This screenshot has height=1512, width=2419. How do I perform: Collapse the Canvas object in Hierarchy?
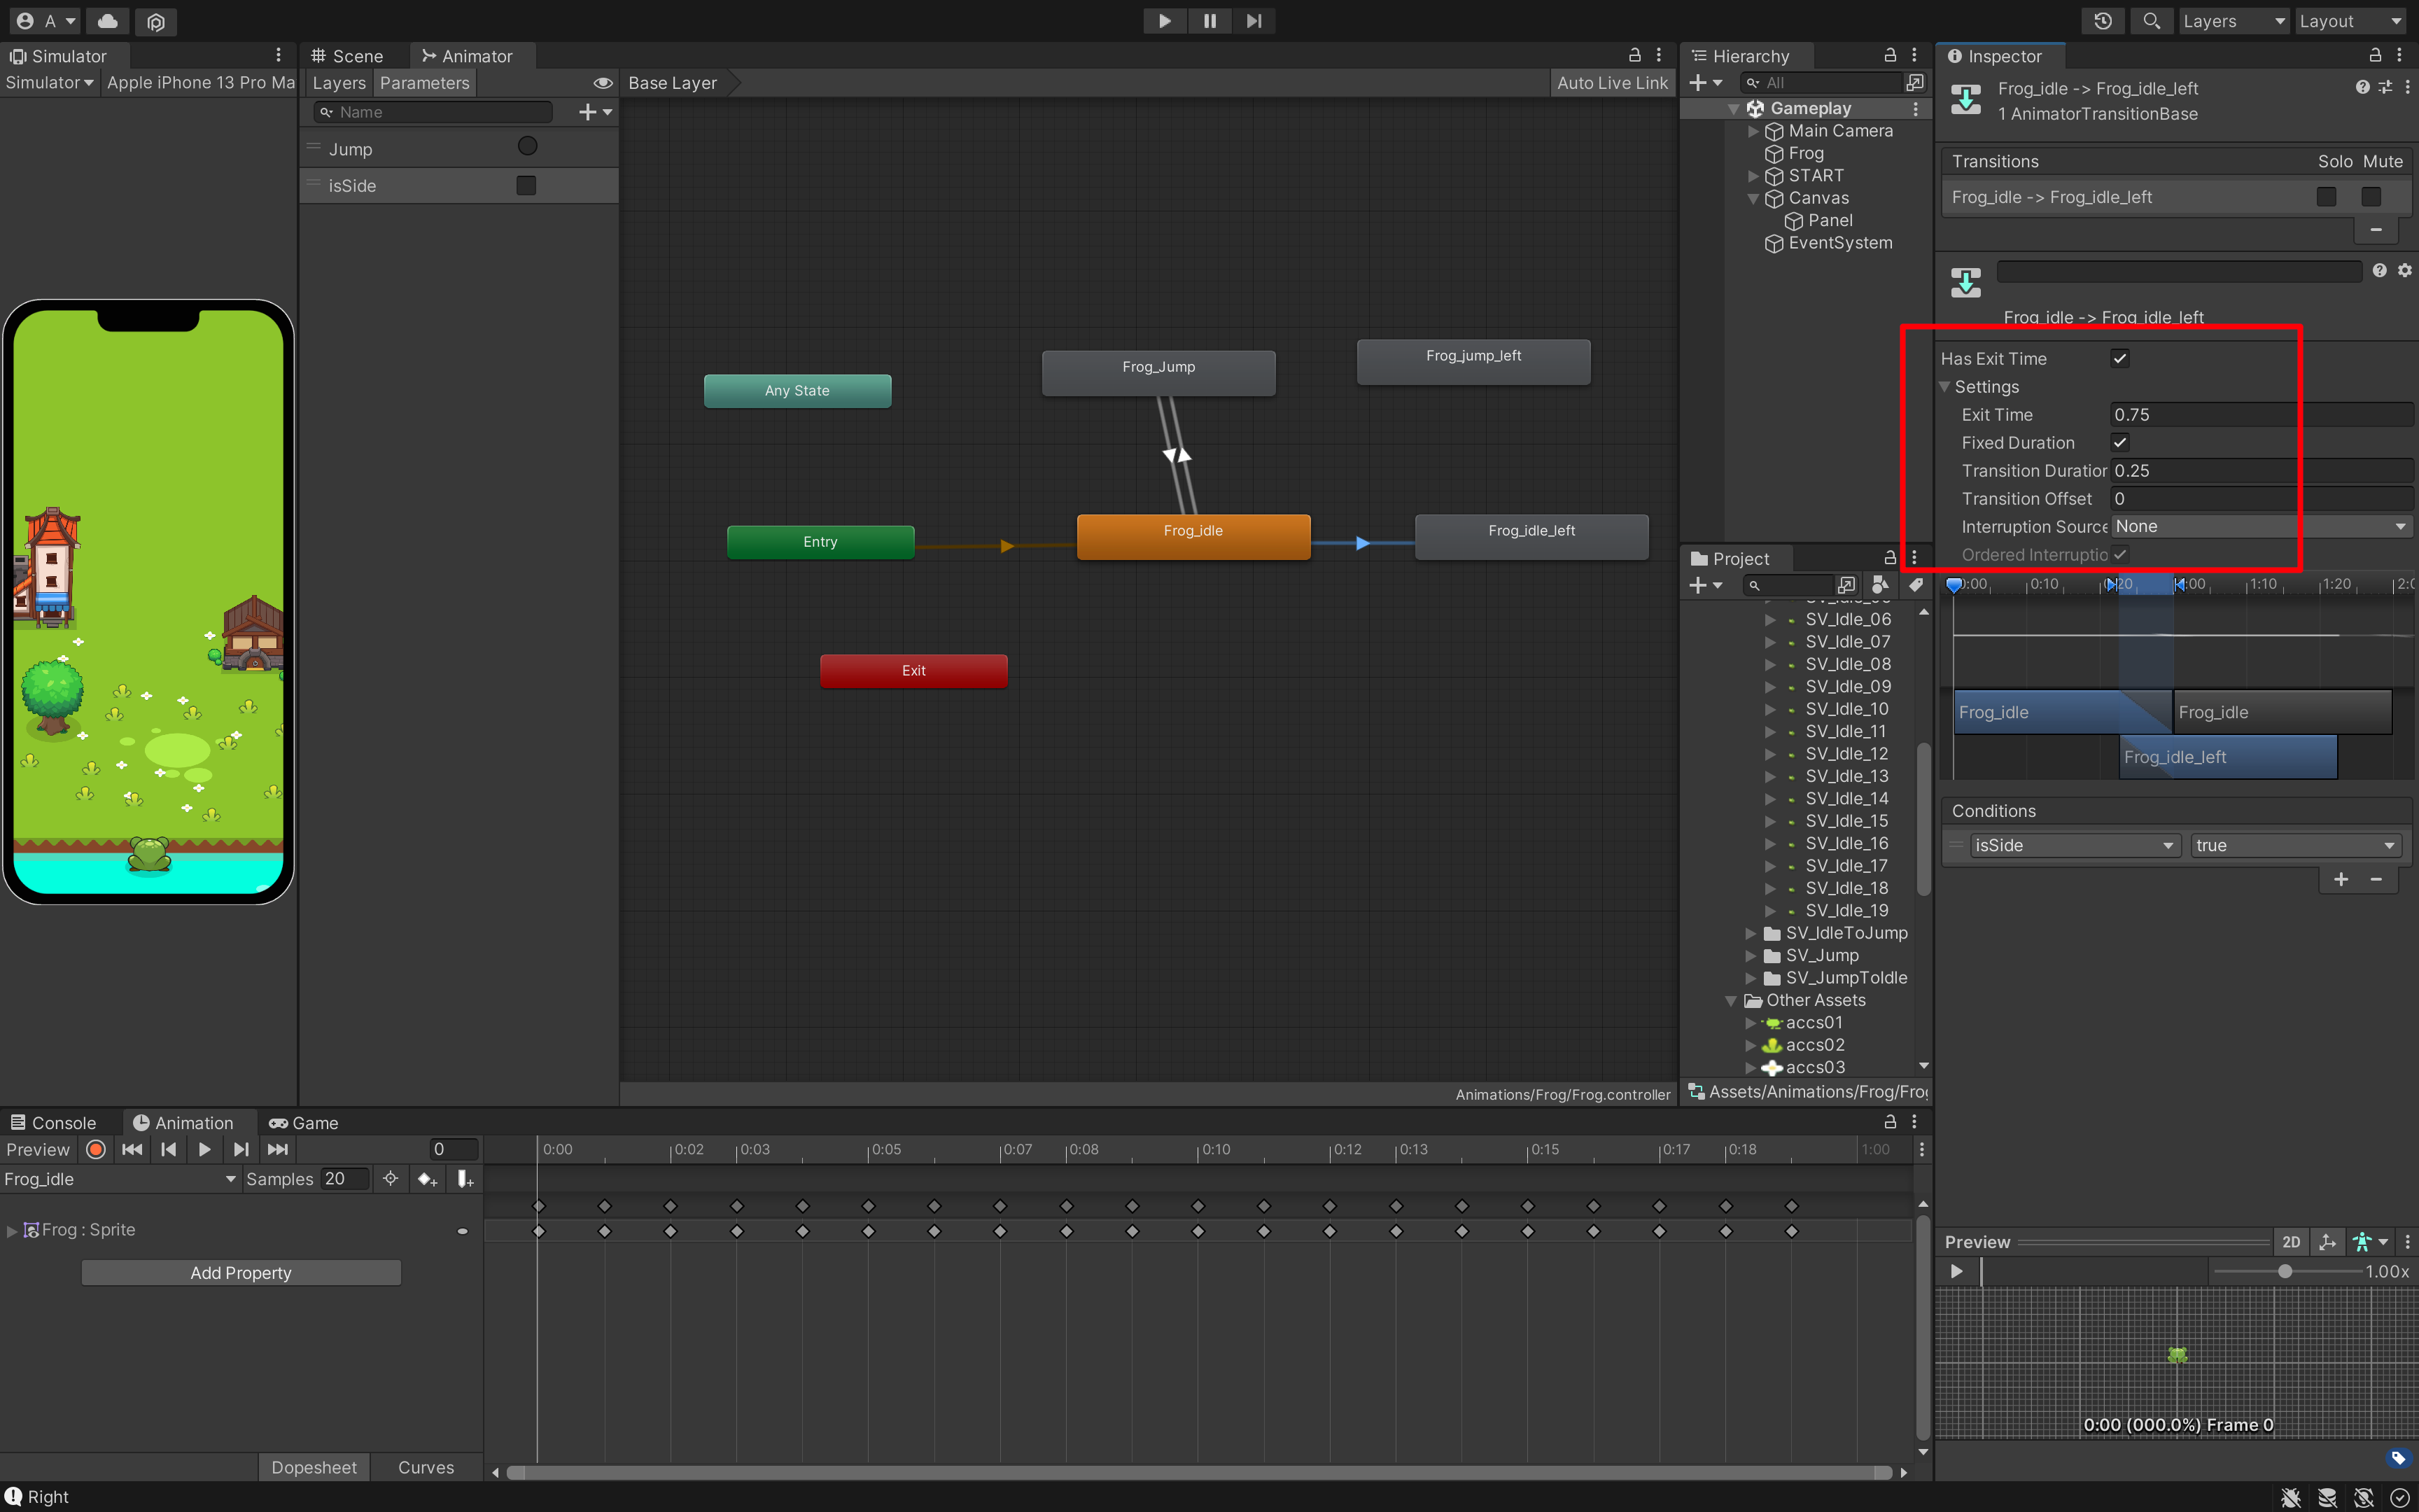pyautogui.click(x=1752, y=198)
